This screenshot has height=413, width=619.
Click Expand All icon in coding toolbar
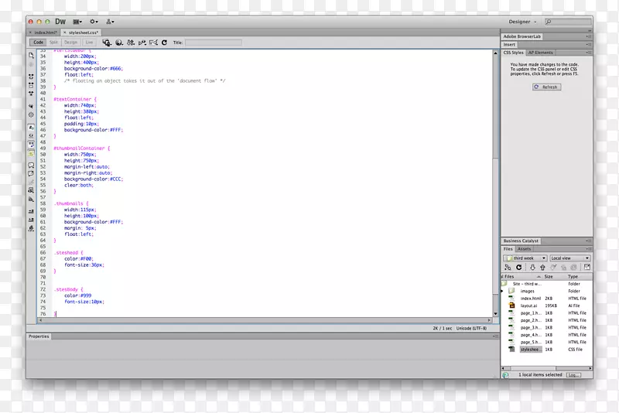pos(31,94)
